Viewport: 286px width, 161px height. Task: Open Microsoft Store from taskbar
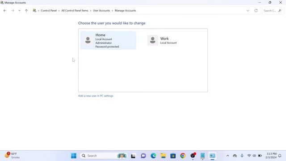[173, 156]
